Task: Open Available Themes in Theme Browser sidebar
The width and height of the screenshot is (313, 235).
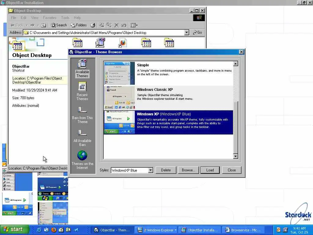Action: [82, 68]
